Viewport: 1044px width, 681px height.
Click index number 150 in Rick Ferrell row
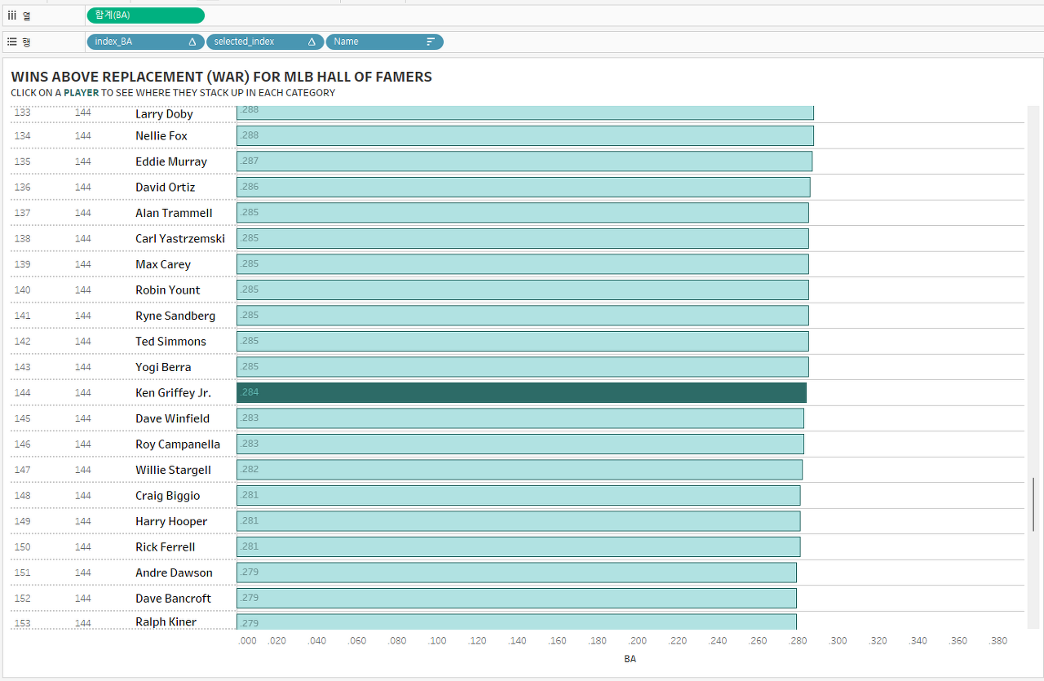point(23,547)
